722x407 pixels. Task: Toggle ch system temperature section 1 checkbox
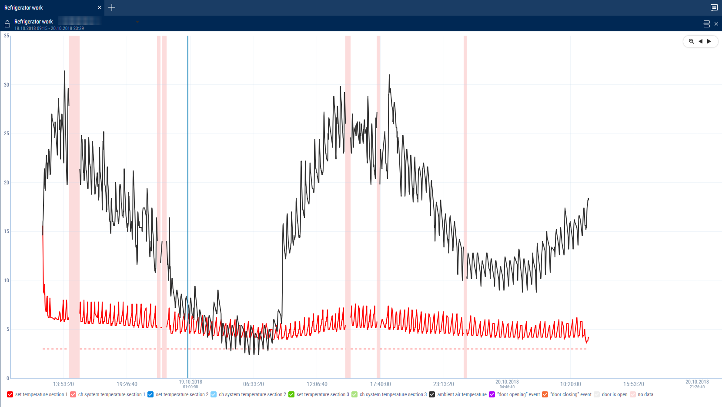coord(73,394)
